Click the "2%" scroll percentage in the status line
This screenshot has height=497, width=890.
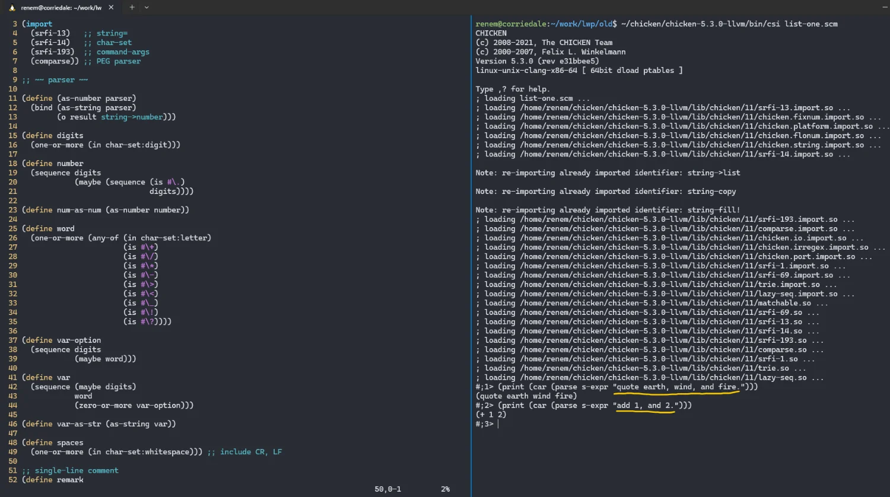tap(445, 489)
